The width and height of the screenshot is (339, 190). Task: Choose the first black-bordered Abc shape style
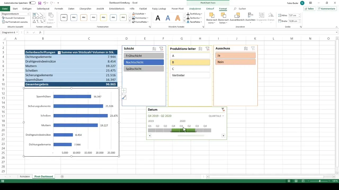pos(64,18)
